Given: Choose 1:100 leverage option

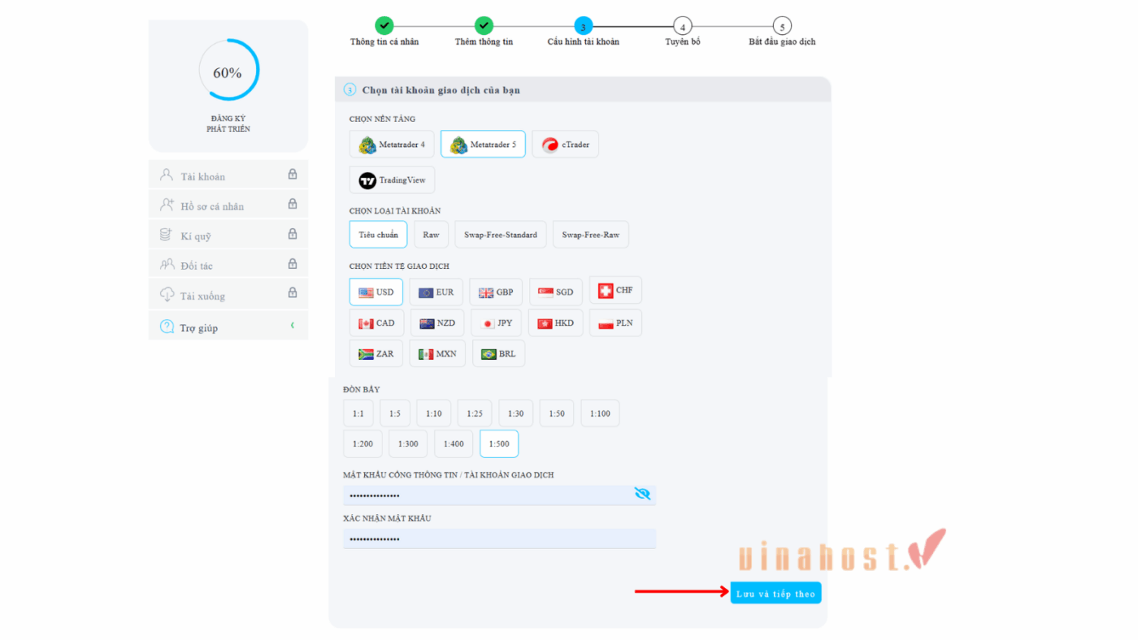Looking at the screenshot, I should [x=600, y=413].
